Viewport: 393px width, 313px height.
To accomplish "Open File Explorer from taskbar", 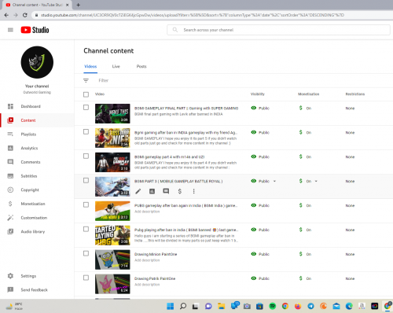I will click(x=222, y=306).
